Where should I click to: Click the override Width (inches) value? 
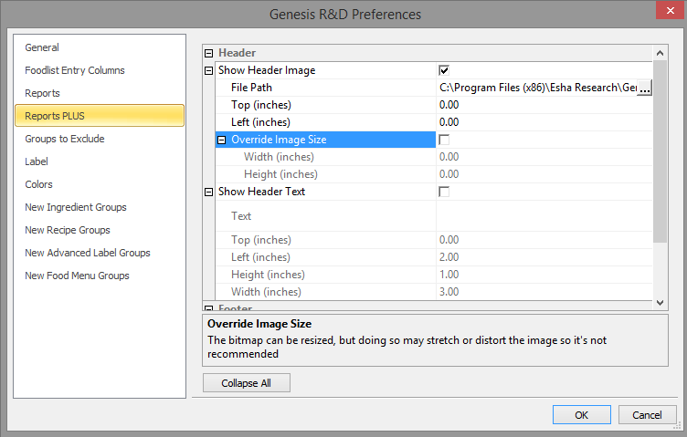544,157
